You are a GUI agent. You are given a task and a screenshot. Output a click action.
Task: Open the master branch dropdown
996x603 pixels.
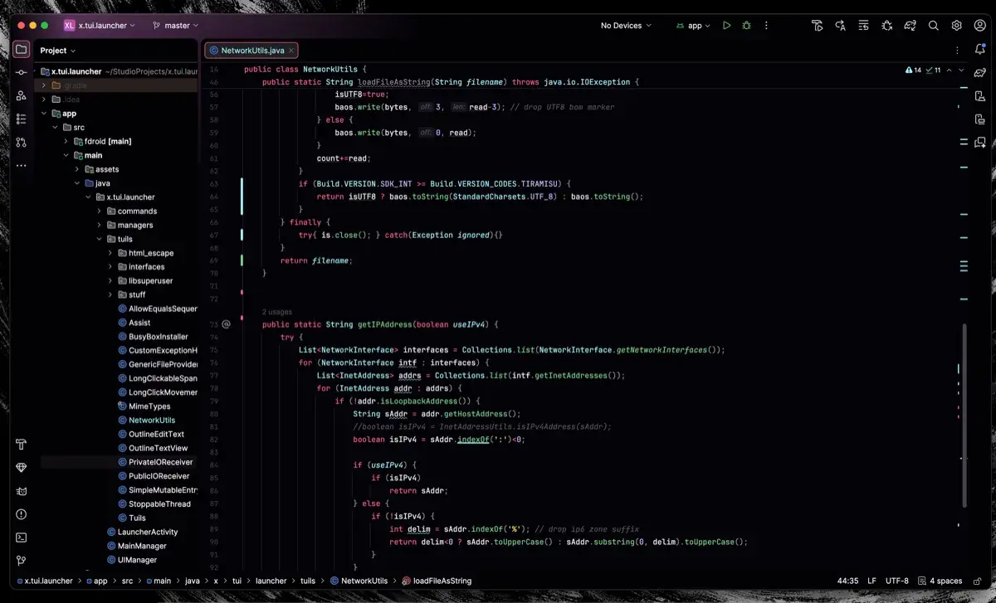pyautogui.click(x=177, y=26)
